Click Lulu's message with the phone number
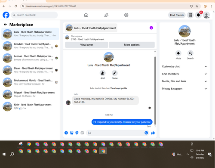This screenshot has width=215, height=168. point(105,100)
